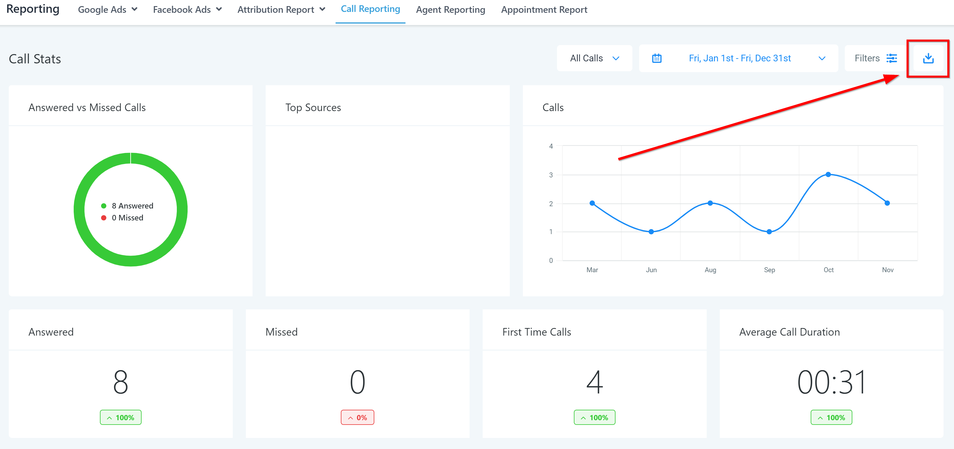Viewport: 954px width, 449px height.
Task: Click red Missed legend dot
Action: (104, 218)
